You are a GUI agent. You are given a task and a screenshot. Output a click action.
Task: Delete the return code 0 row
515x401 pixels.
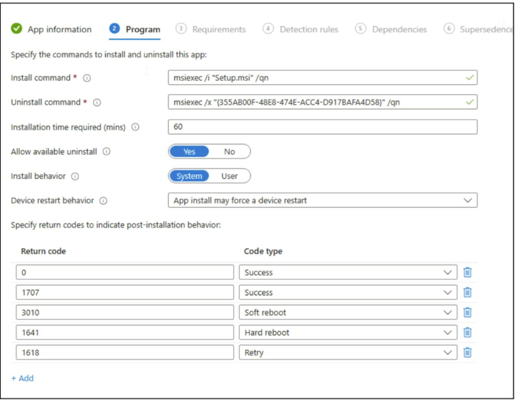coord(467,272)
